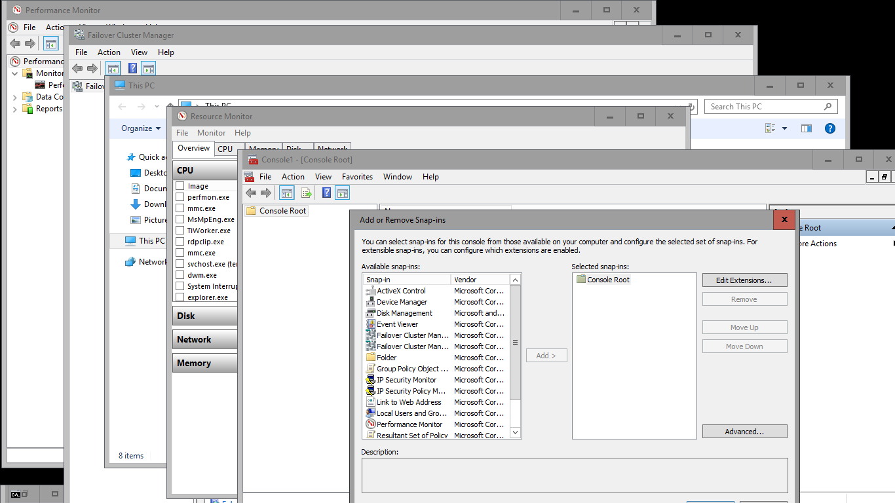Image resolution: width=895 pixels, height=503 pixels.
Task: Select Event Viewer snap-in in list
Action: (x=397, y=324)
